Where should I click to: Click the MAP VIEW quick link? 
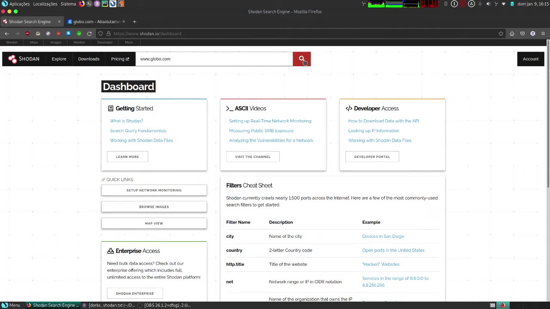click(x=154, y=223)
